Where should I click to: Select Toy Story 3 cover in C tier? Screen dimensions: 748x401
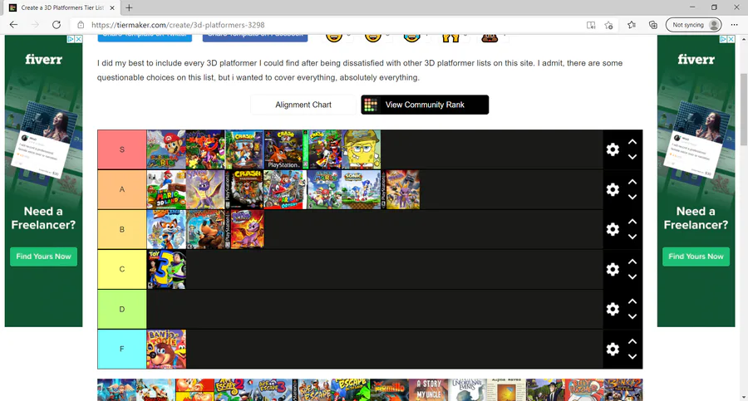[x=166, y=269]
